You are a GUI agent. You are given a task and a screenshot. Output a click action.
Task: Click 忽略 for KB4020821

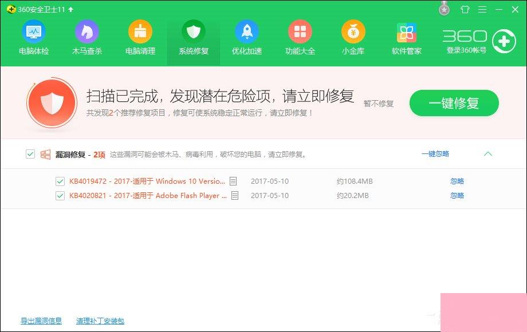pyautogui.click(x=457, y=195)
